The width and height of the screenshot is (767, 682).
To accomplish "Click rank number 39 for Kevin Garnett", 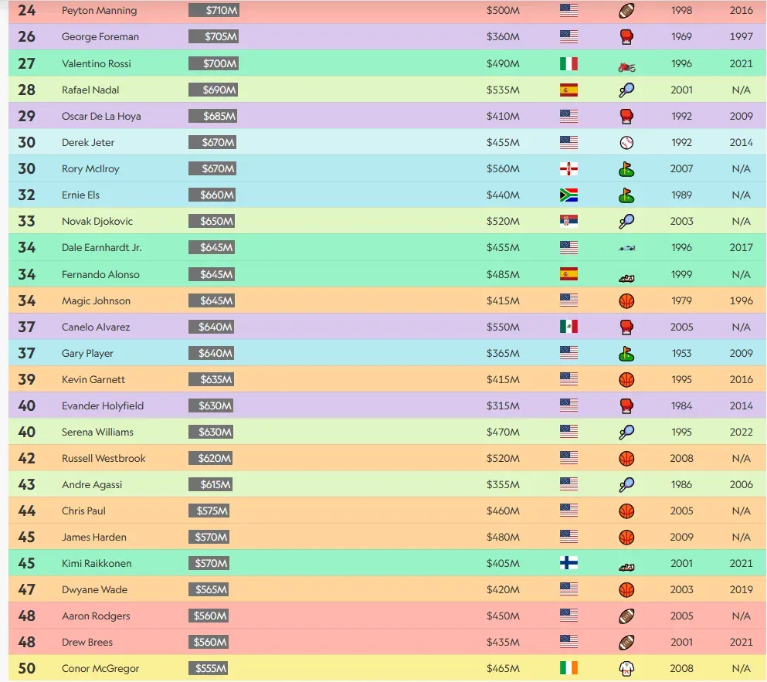I will (x=27, y=379).
